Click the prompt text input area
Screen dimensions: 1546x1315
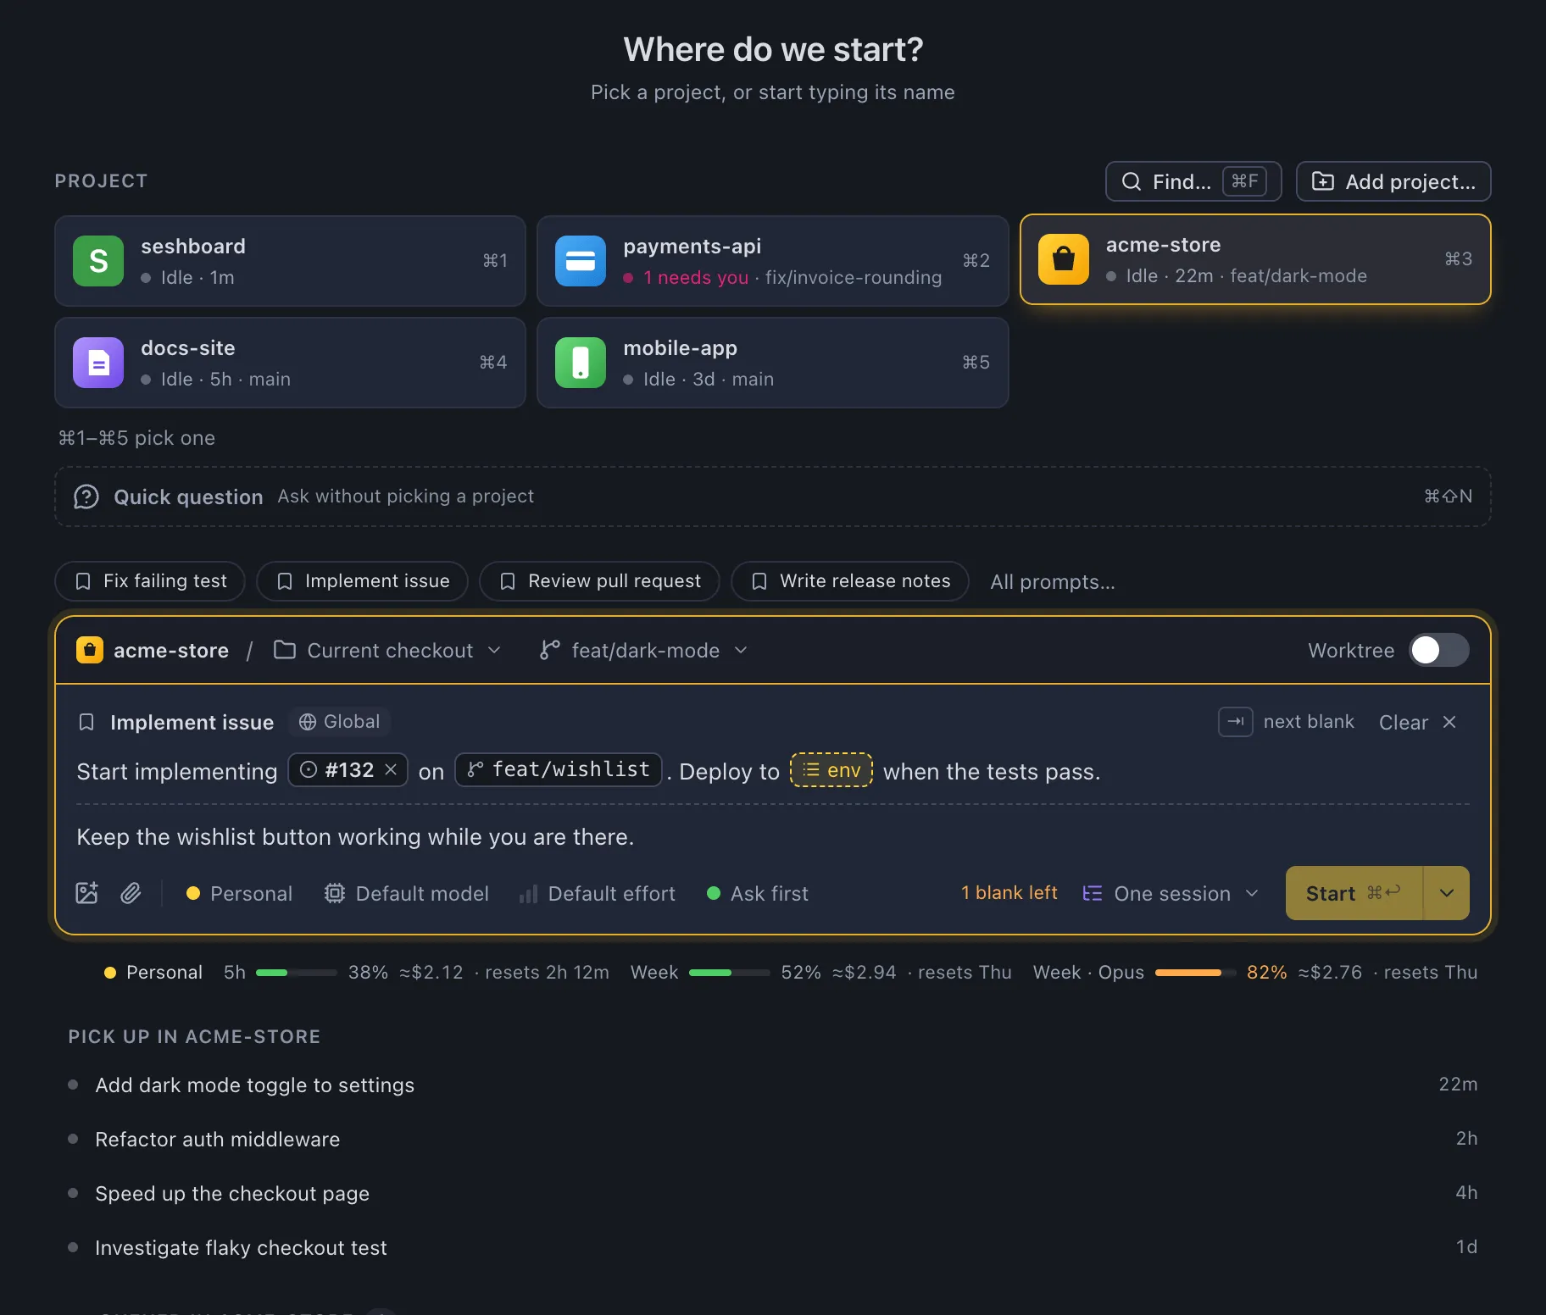(773, 837)
